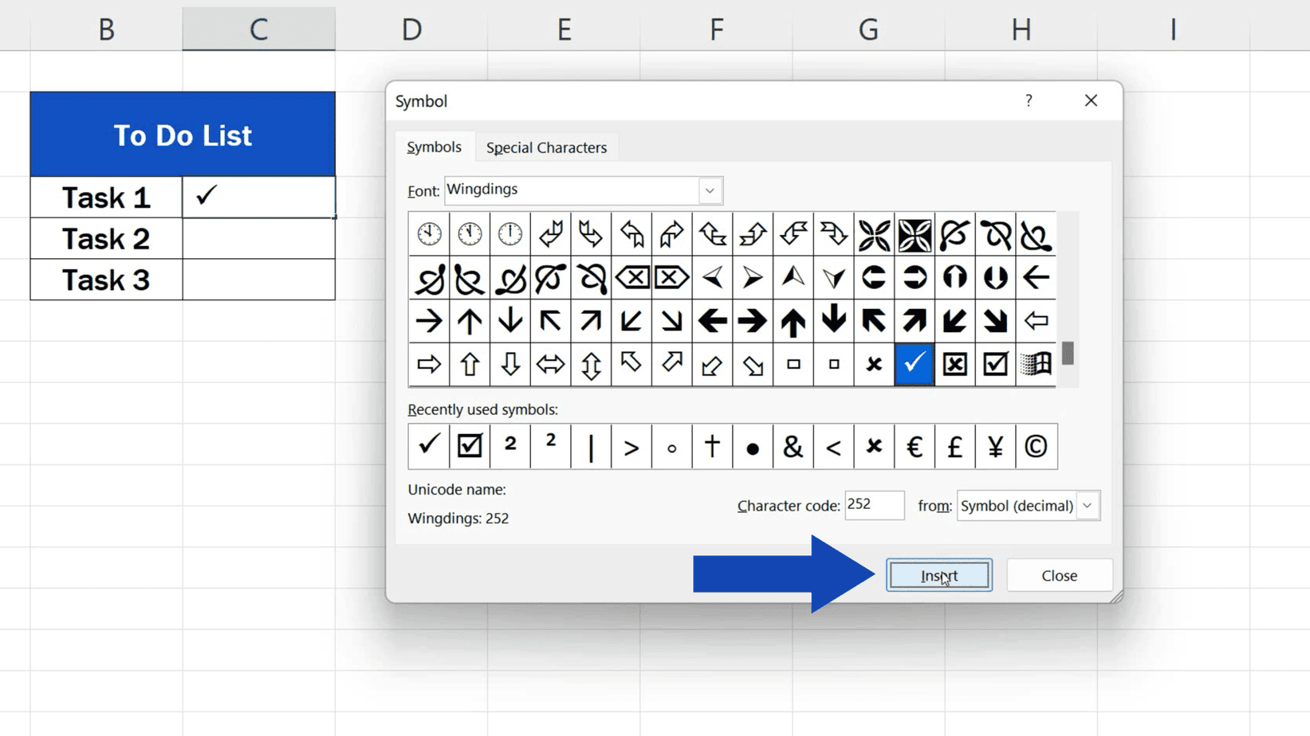This screenshot has width=1310, height=736.
Task: Select the ampersand in recently used symbols
Action: click(792, 447)
